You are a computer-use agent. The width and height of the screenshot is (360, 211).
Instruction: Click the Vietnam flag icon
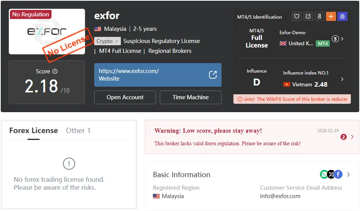point(286,84)
